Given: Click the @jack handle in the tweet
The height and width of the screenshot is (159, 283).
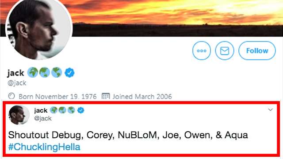Looking at the screenshot, I should 43,118.
